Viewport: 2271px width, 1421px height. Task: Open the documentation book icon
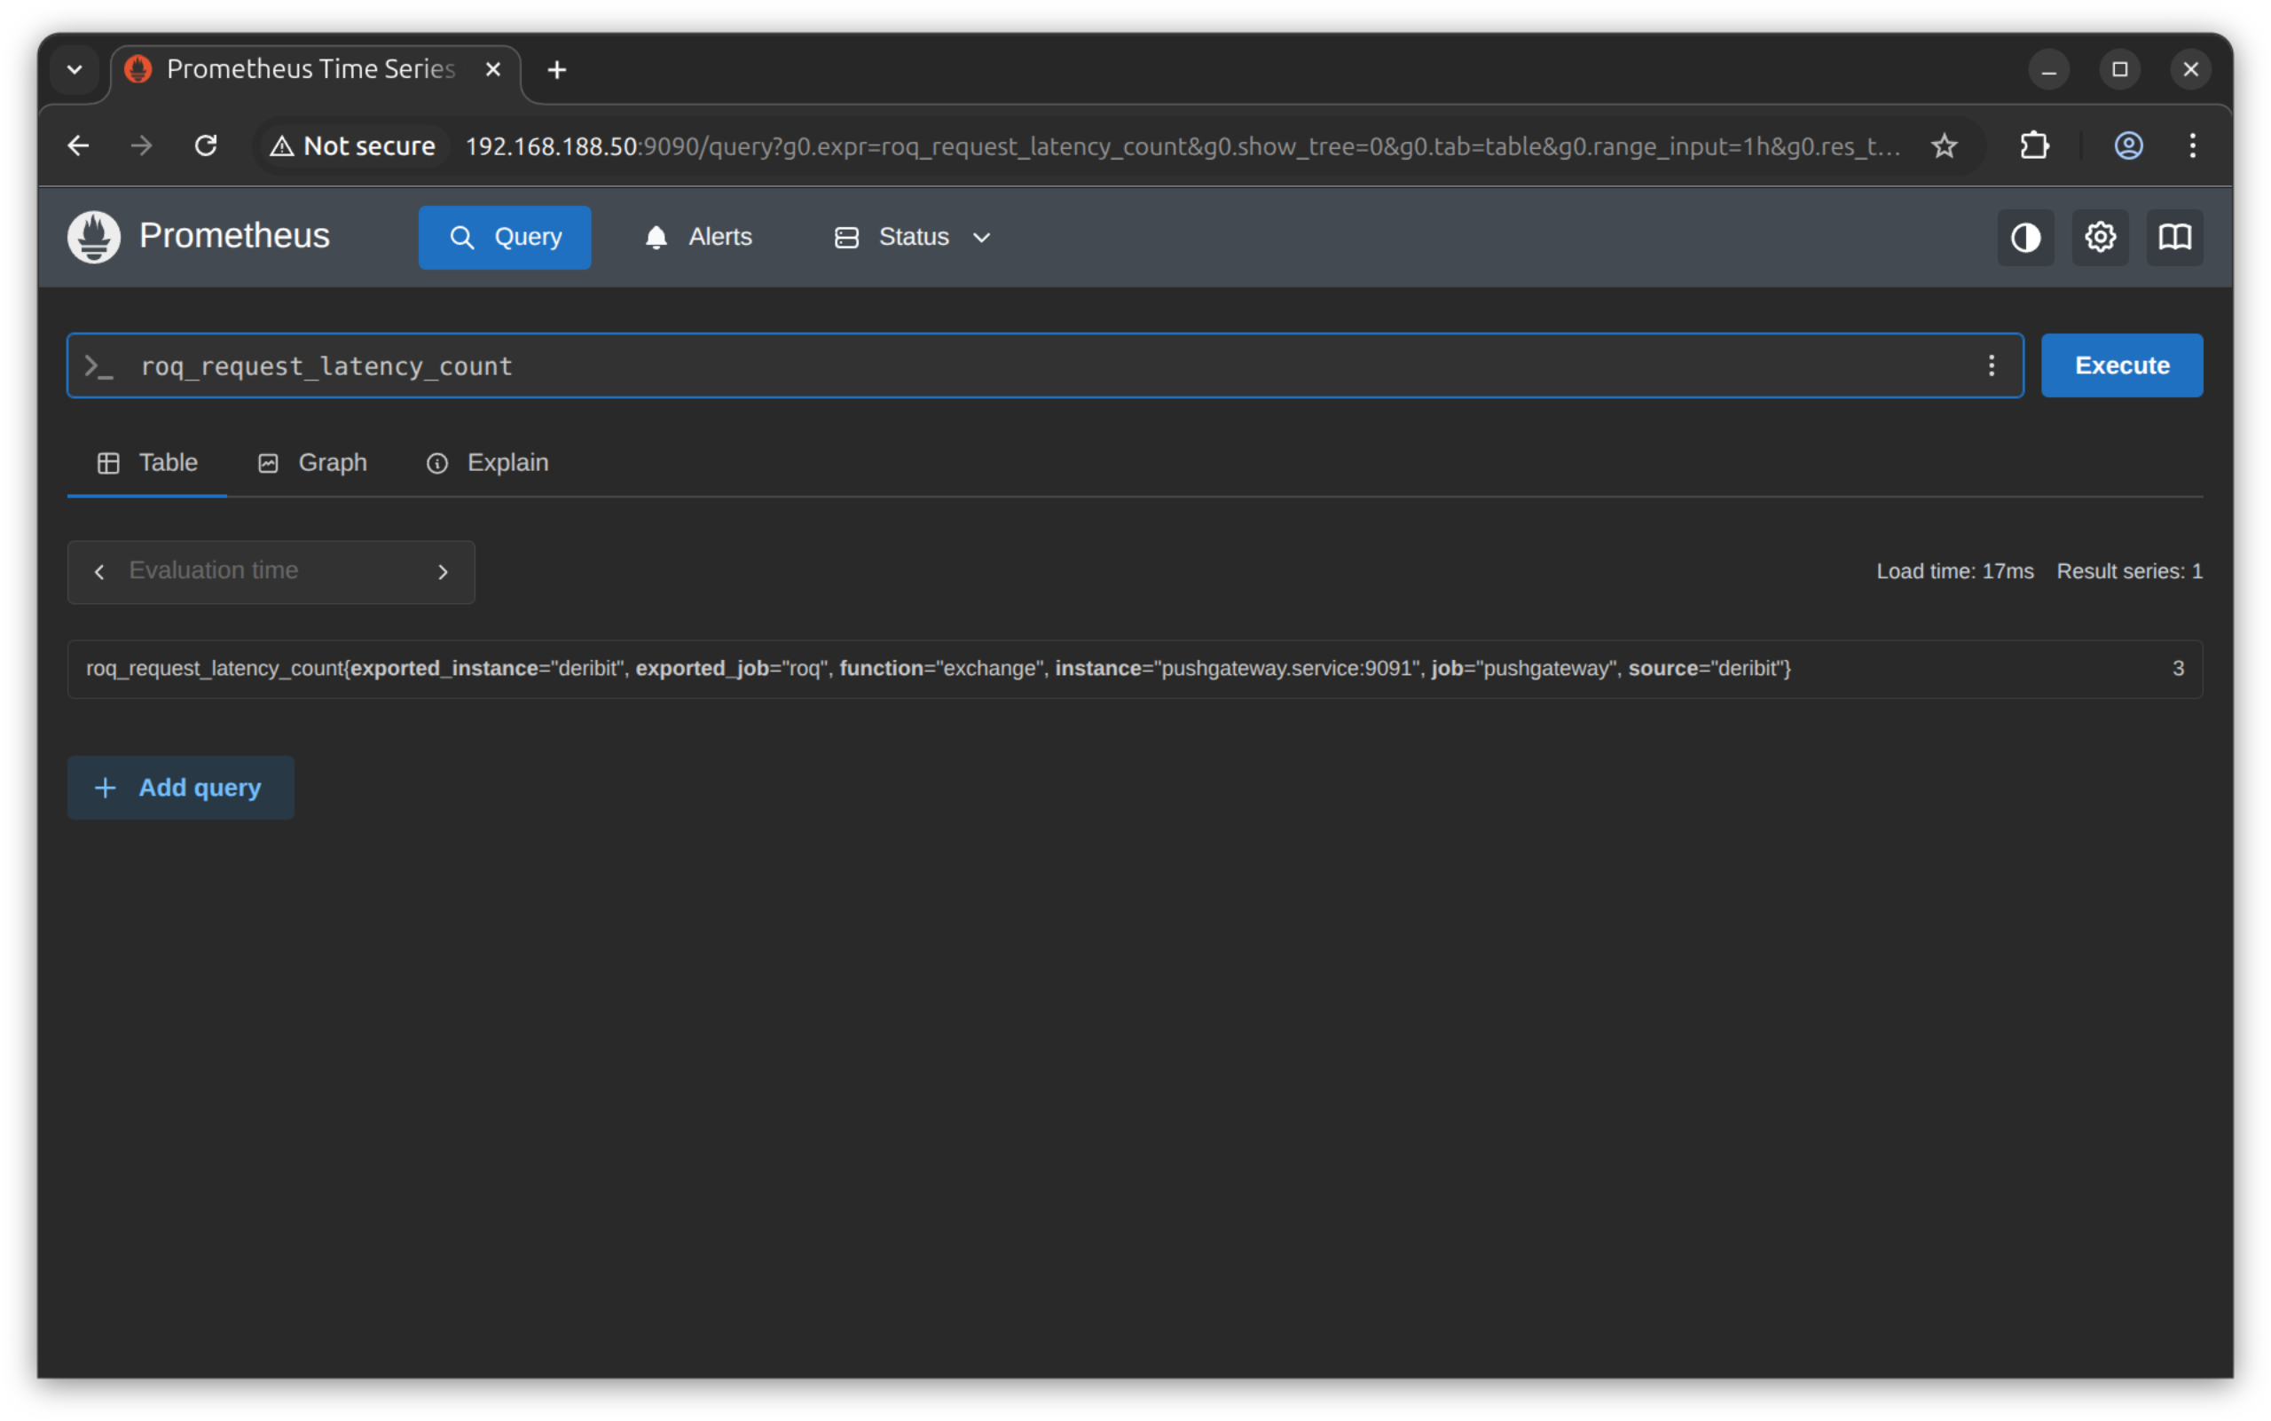[x=2174, y=238]
